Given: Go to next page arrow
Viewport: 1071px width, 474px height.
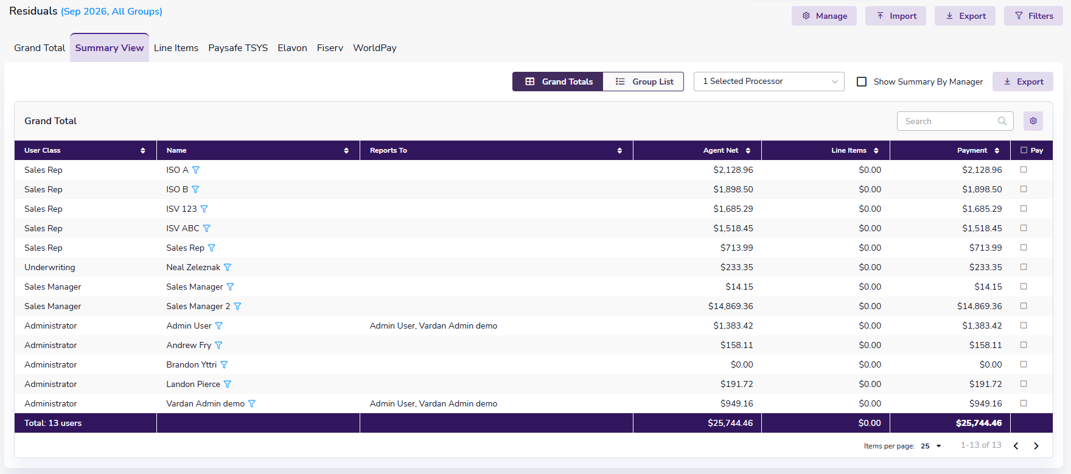Looking at the screenshot, I should click(x=1036, y=446).
